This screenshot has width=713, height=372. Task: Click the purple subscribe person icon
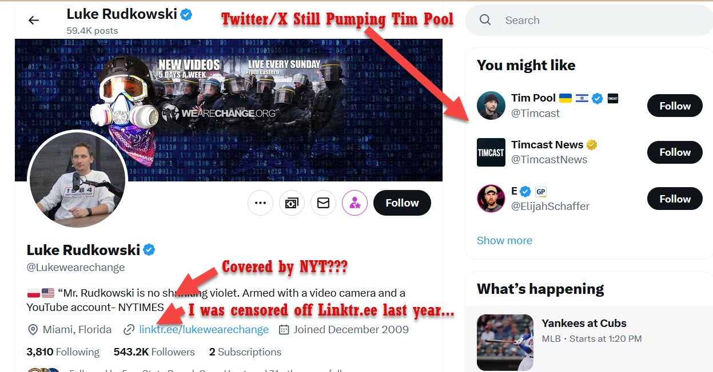[x=354, y=203]
